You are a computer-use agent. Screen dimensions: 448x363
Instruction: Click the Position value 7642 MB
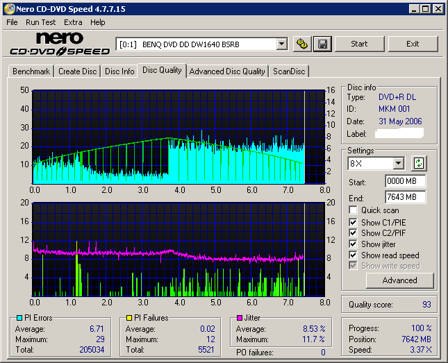coord(416,339)
